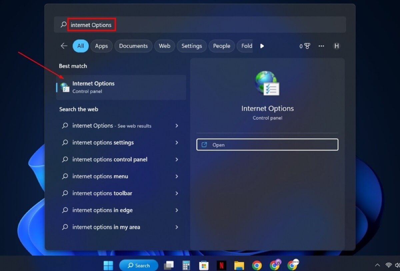Open Google Chrome from the taskbar
The width and height of the screenshot is (400, 271).
(257, 265)
